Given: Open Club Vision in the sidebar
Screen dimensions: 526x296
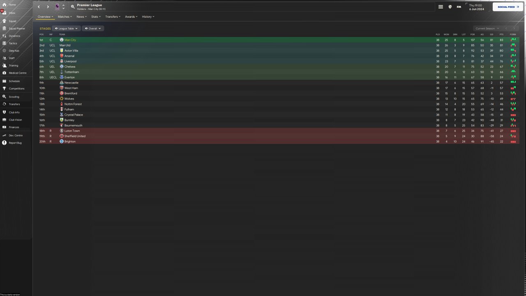Looking at the screenshot, I should pos(15,120).
